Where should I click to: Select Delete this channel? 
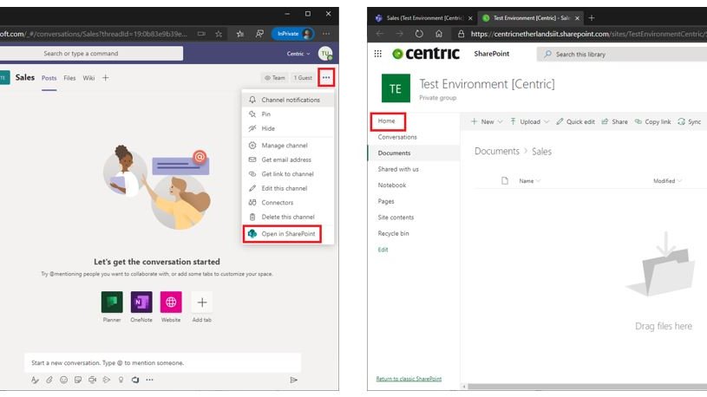click(x=288, y=217)
